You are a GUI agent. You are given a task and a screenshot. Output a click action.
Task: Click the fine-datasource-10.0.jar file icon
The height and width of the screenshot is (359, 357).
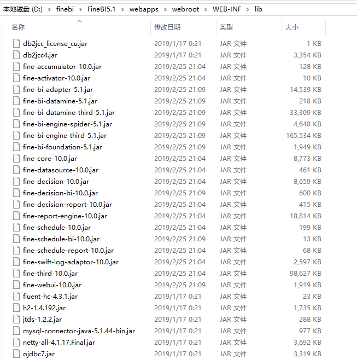(16, 170)
